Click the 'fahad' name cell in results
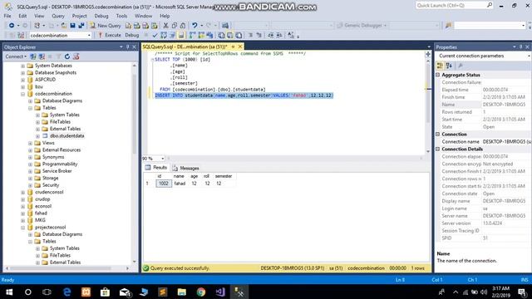Image resolution: width=532 pixels, height=299 pixels. [x=180, y=184]
